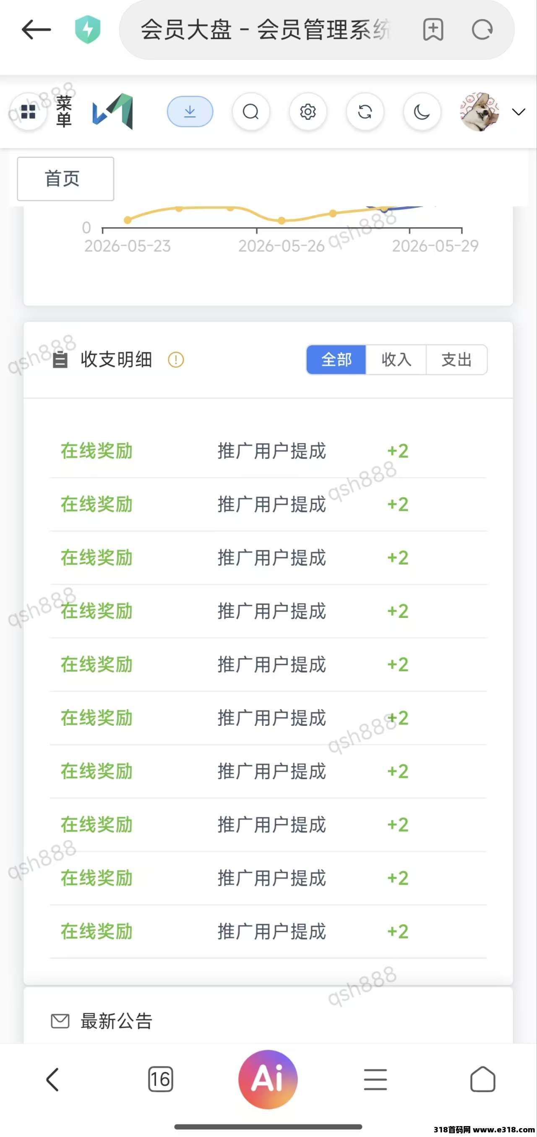Open the settings gear icon
Viewport: 537px width, 1137px height.
[x=308, y=112]
